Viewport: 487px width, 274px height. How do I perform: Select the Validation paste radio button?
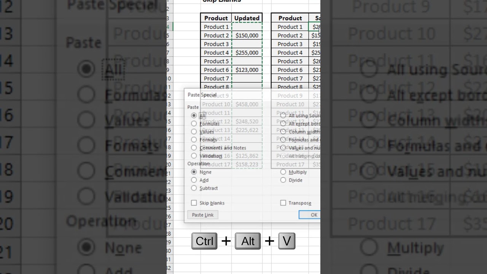(194, 156)
